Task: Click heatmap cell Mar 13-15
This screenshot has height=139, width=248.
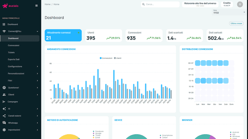Action: [x=203, y=81]
